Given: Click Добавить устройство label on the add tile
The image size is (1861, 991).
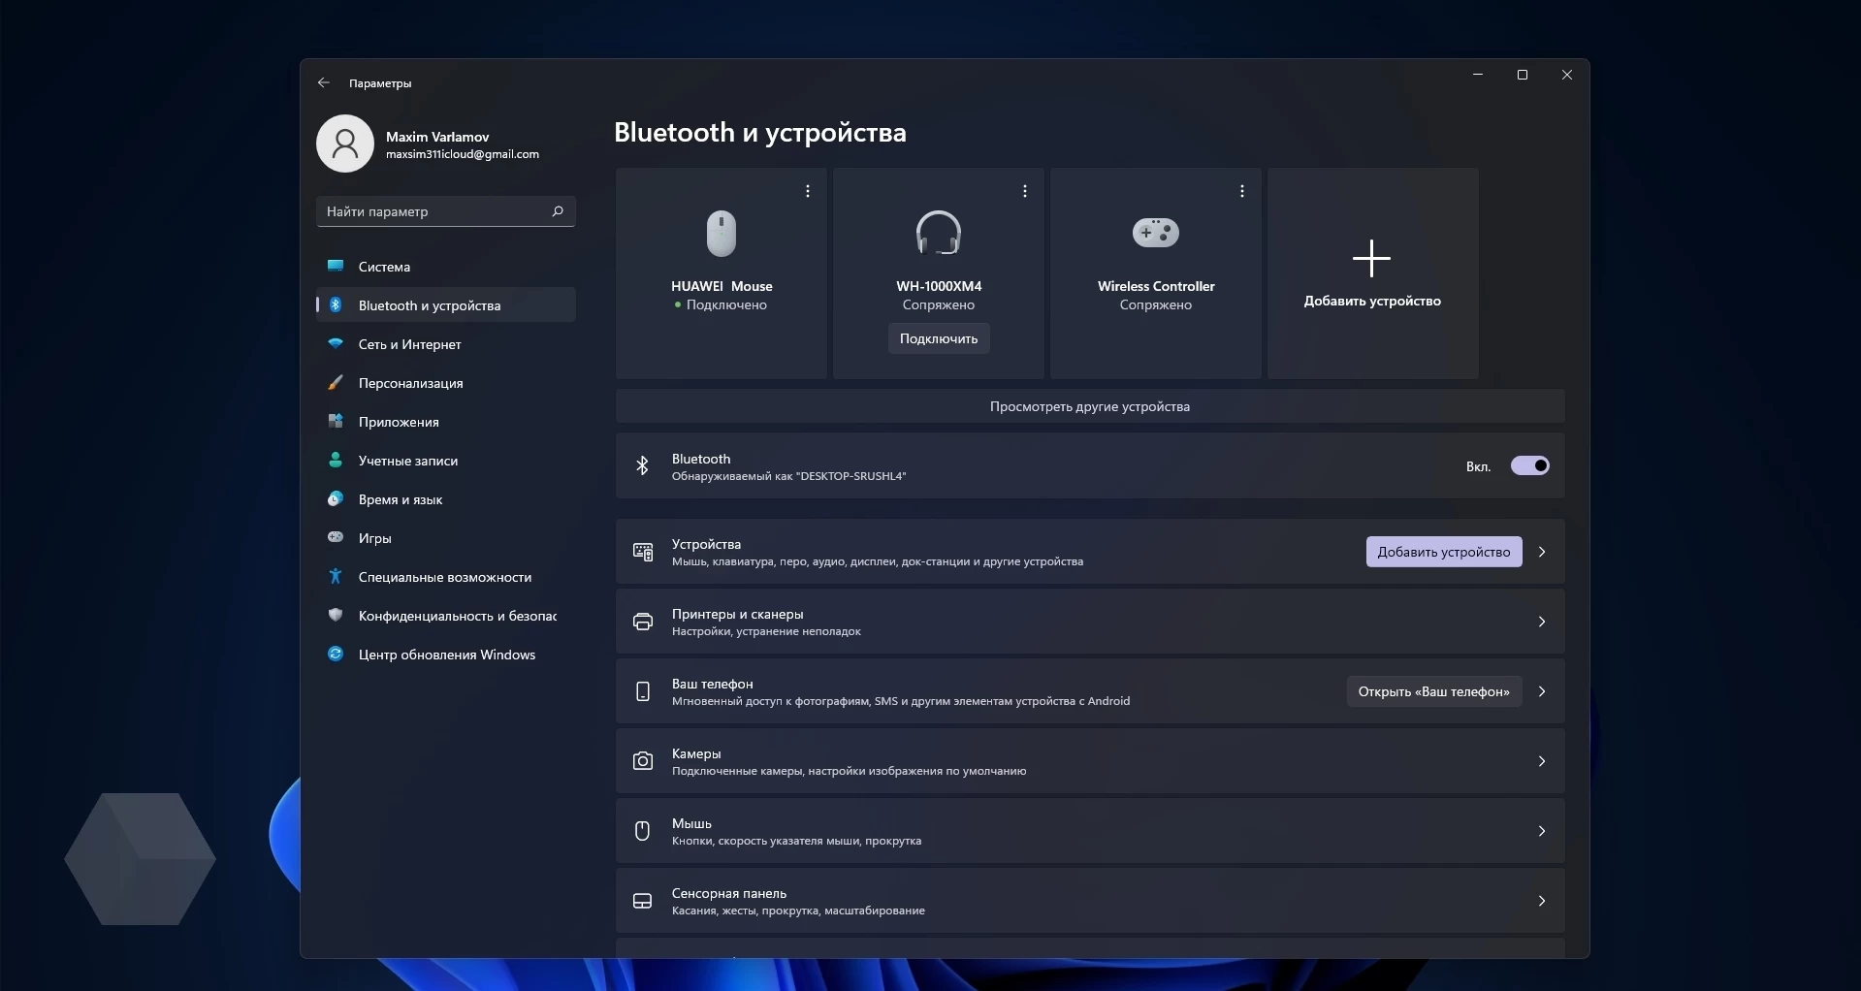Looking at the screenshot, I should (x=1372, y=301).
